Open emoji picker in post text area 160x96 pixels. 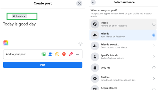pos(81,43)
